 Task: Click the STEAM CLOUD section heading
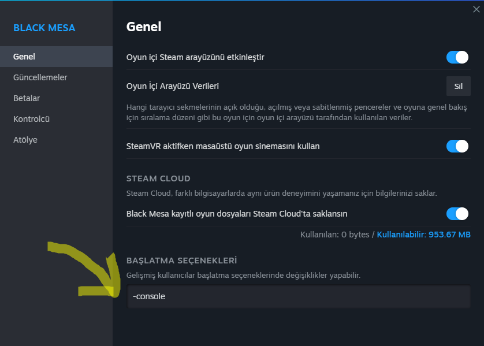pyautogui.click(x=158, y=178)
